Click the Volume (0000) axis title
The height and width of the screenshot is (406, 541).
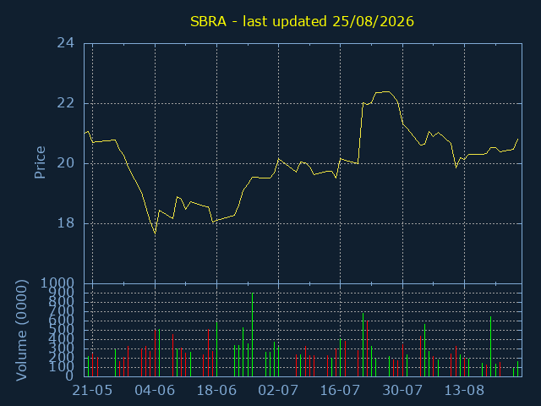click(x=21, y=331)
